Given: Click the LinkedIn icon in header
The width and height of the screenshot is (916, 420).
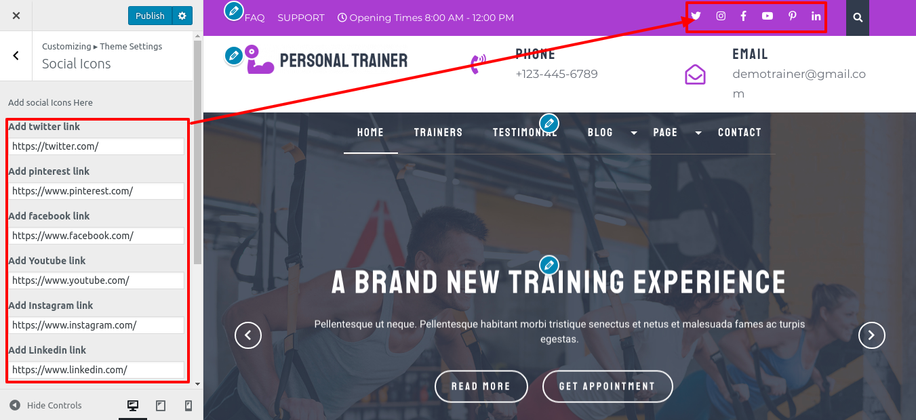Looking at the screenshot, I should (816, 16).
